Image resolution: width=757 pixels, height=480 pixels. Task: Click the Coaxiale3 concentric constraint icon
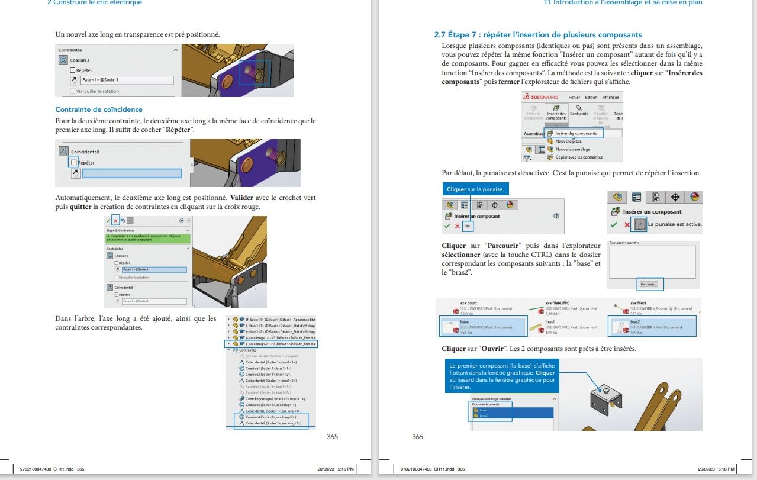(x=63, y=60)
